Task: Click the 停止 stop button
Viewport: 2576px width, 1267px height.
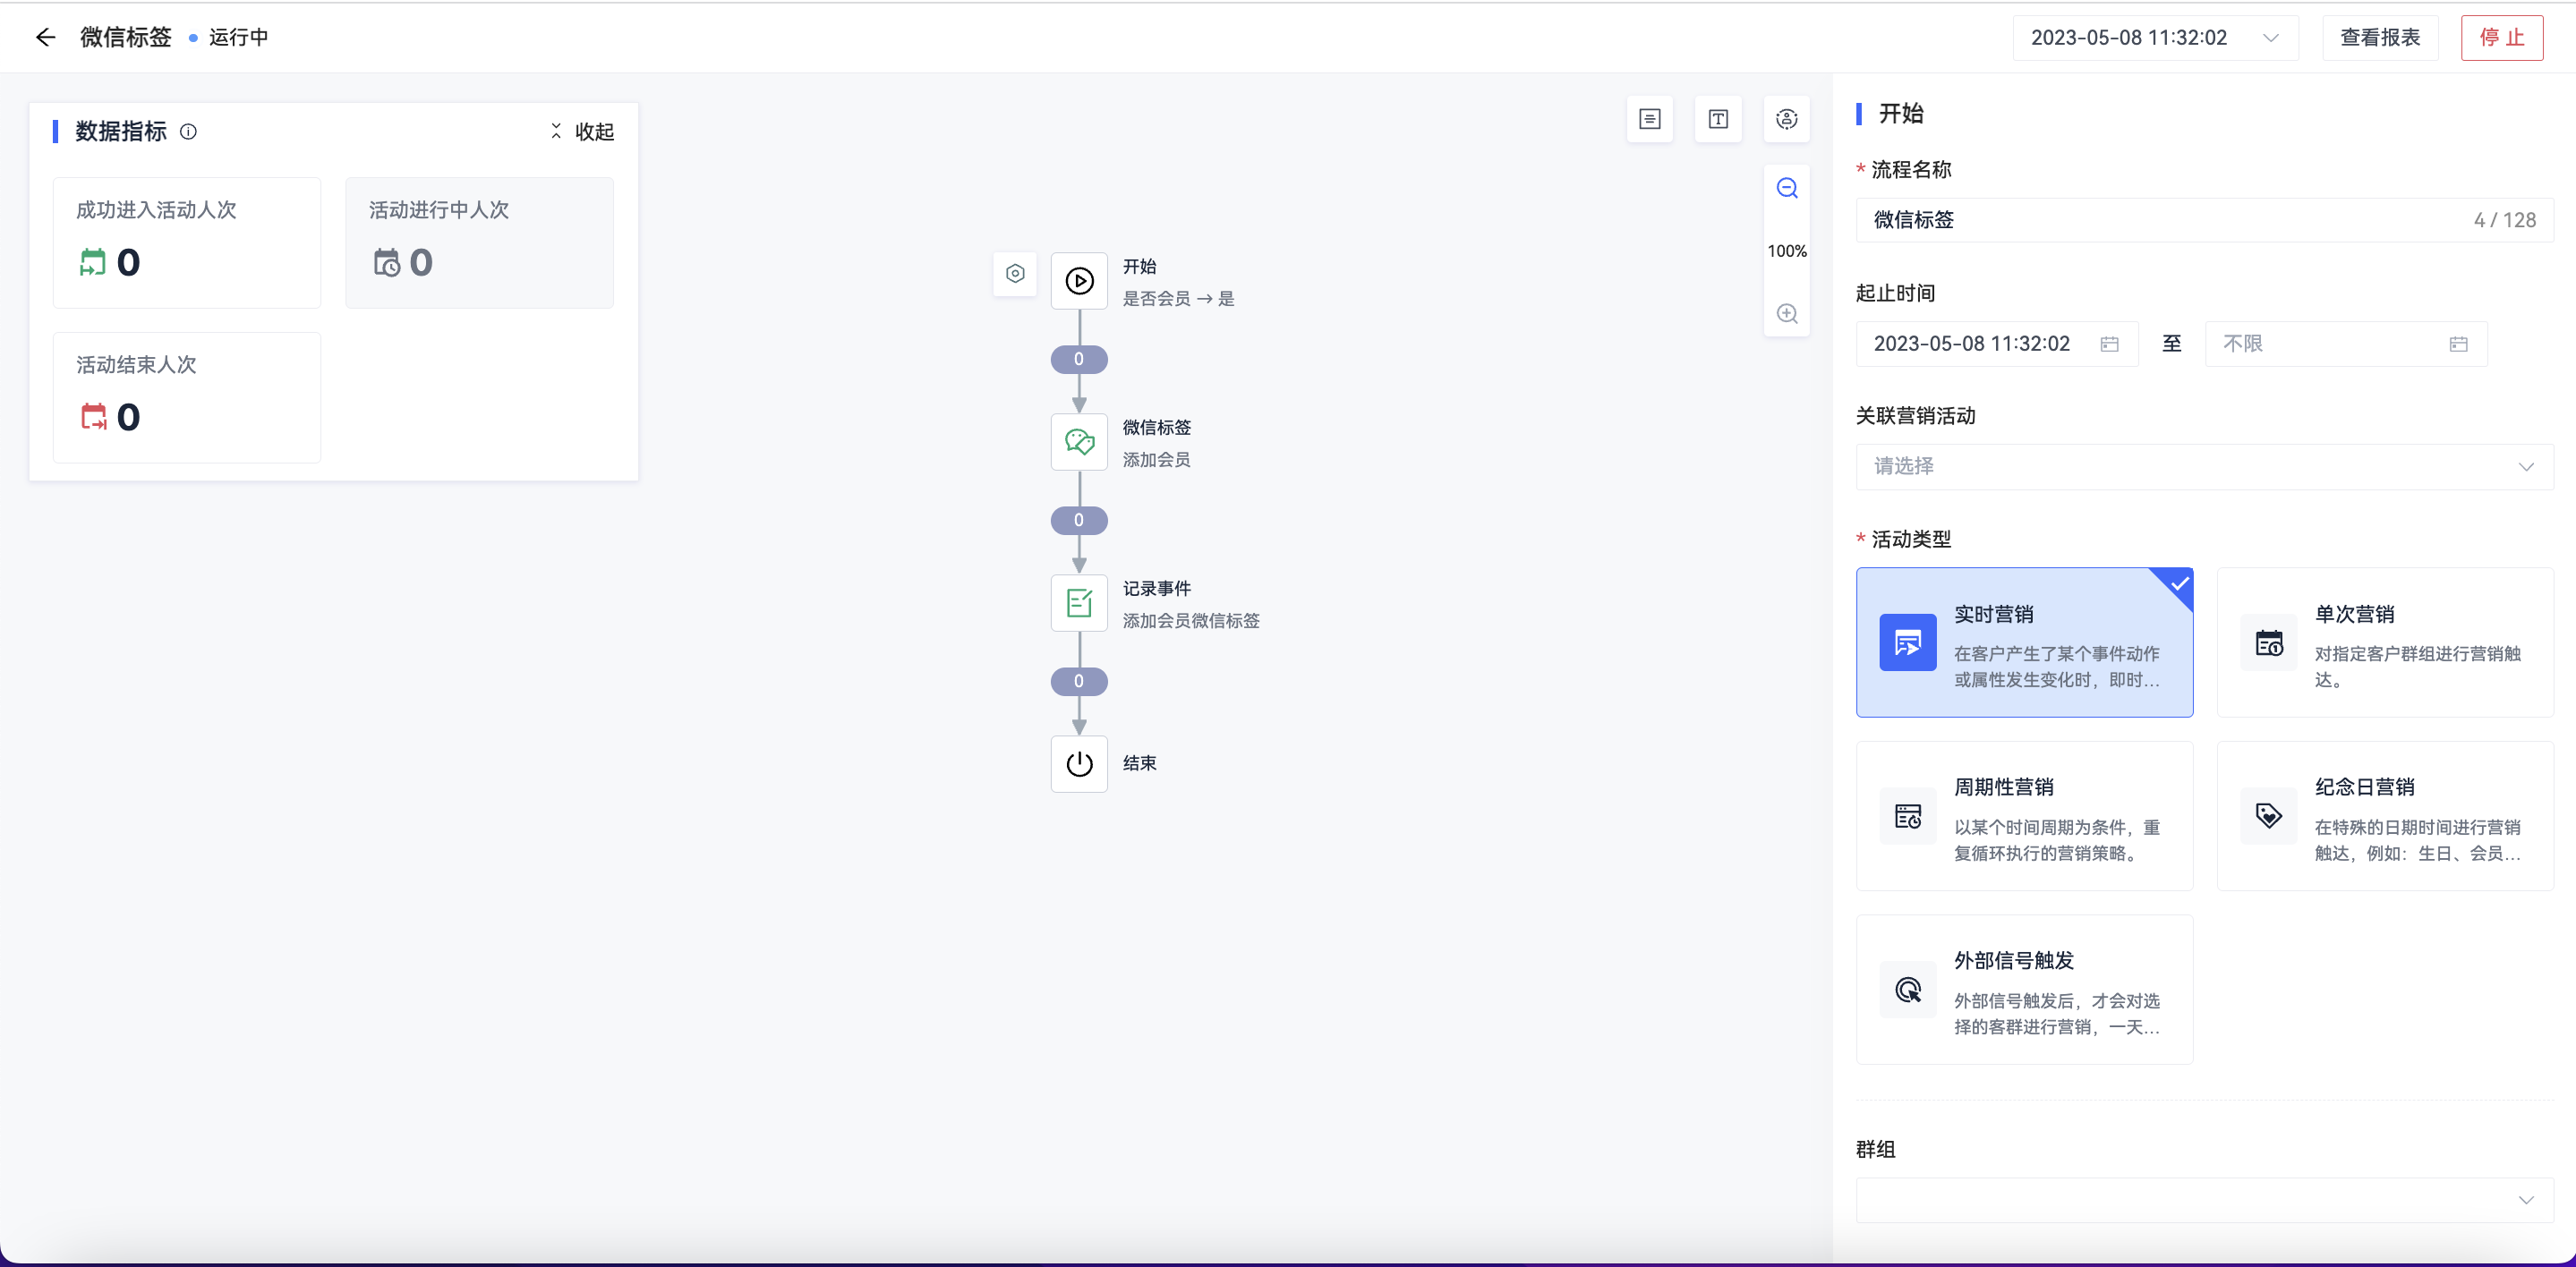Action: tap(2502, 38)
